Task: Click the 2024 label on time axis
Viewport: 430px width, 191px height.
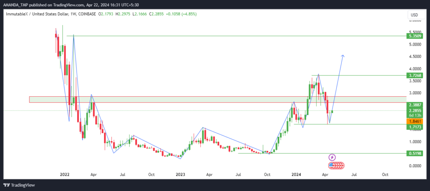Action: [x=296, y=174]
